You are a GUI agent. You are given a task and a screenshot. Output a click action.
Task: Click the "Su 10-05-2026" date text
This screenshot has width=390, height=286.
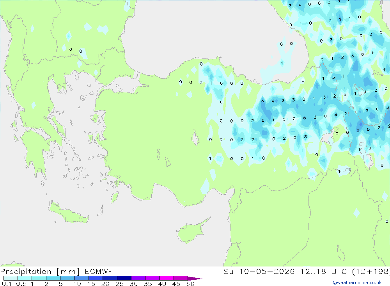click(x=259, y=271)
